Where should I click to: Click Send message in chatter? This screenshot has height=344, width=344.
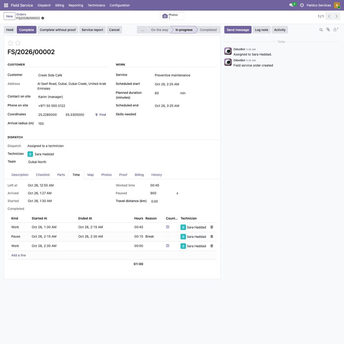pos(238,30)
